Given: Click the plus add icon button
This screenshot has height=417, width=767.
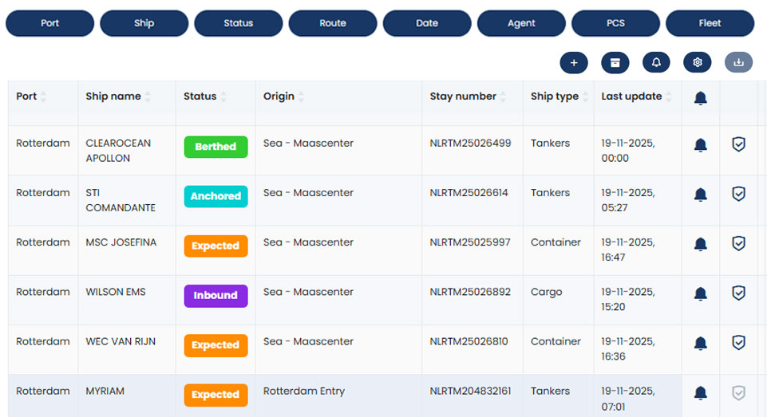Looking at the screenshot, I should (574, 62).
